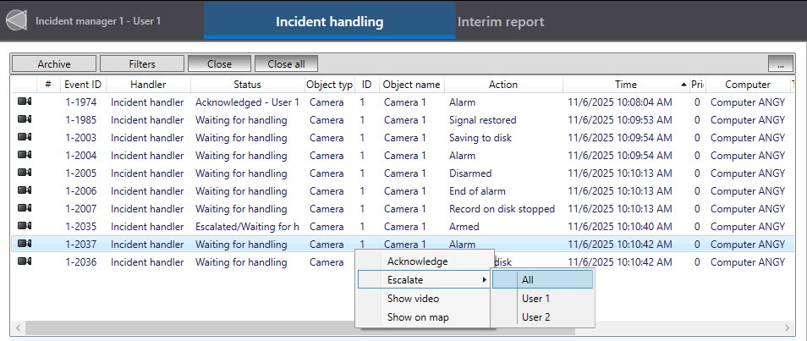The image size is (807, 341).
Task: Sort the list by Time column
Action: tap(626, 85)
